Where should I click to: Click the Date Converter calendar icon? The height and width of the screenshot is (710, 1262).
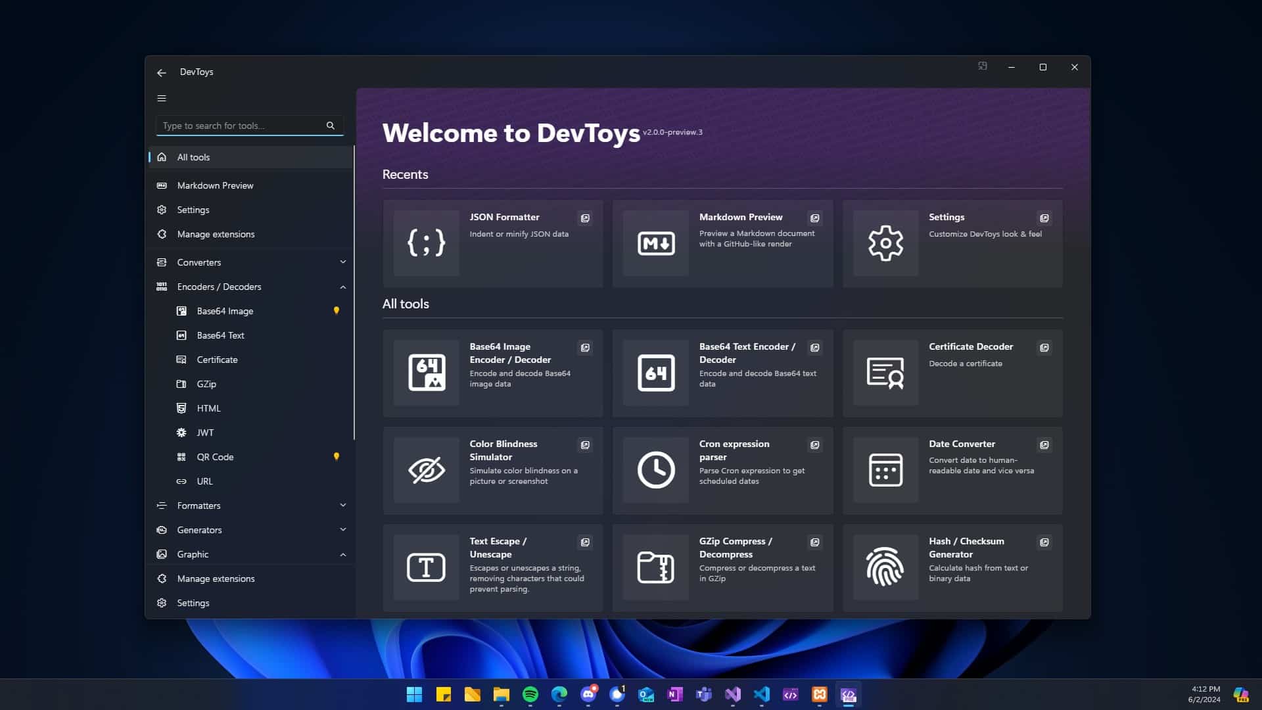pos(885,469)
